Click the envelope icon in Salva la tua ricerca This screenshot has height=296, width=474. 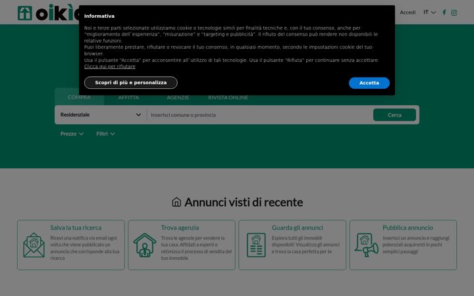(x=34, y=245)
